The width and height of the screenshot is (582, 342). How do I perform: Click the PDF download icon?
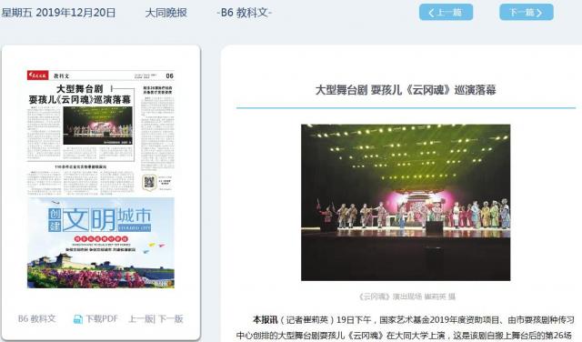78,319
